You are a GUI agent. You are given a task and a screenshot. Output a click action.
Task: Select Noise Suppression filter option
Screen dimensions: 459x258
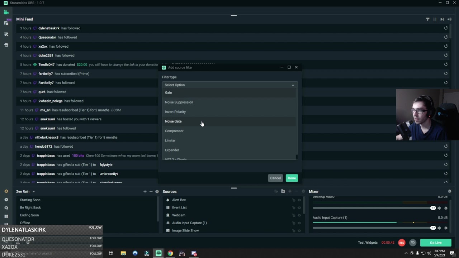click(229, 102)
